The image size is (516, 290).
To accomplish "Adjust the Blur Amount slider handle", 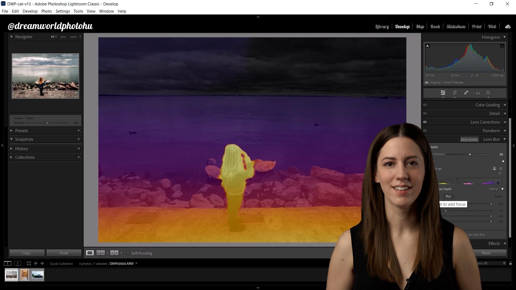I will (x=470, y=154).
